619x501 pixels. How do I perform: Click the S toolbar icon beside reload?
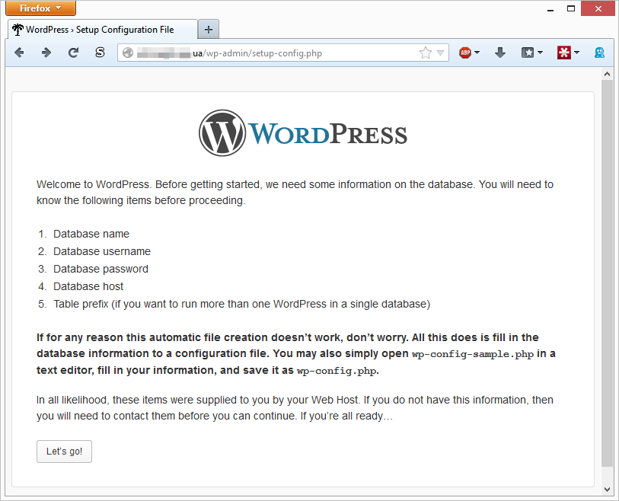pyautogui.click(x=101, y=53)
